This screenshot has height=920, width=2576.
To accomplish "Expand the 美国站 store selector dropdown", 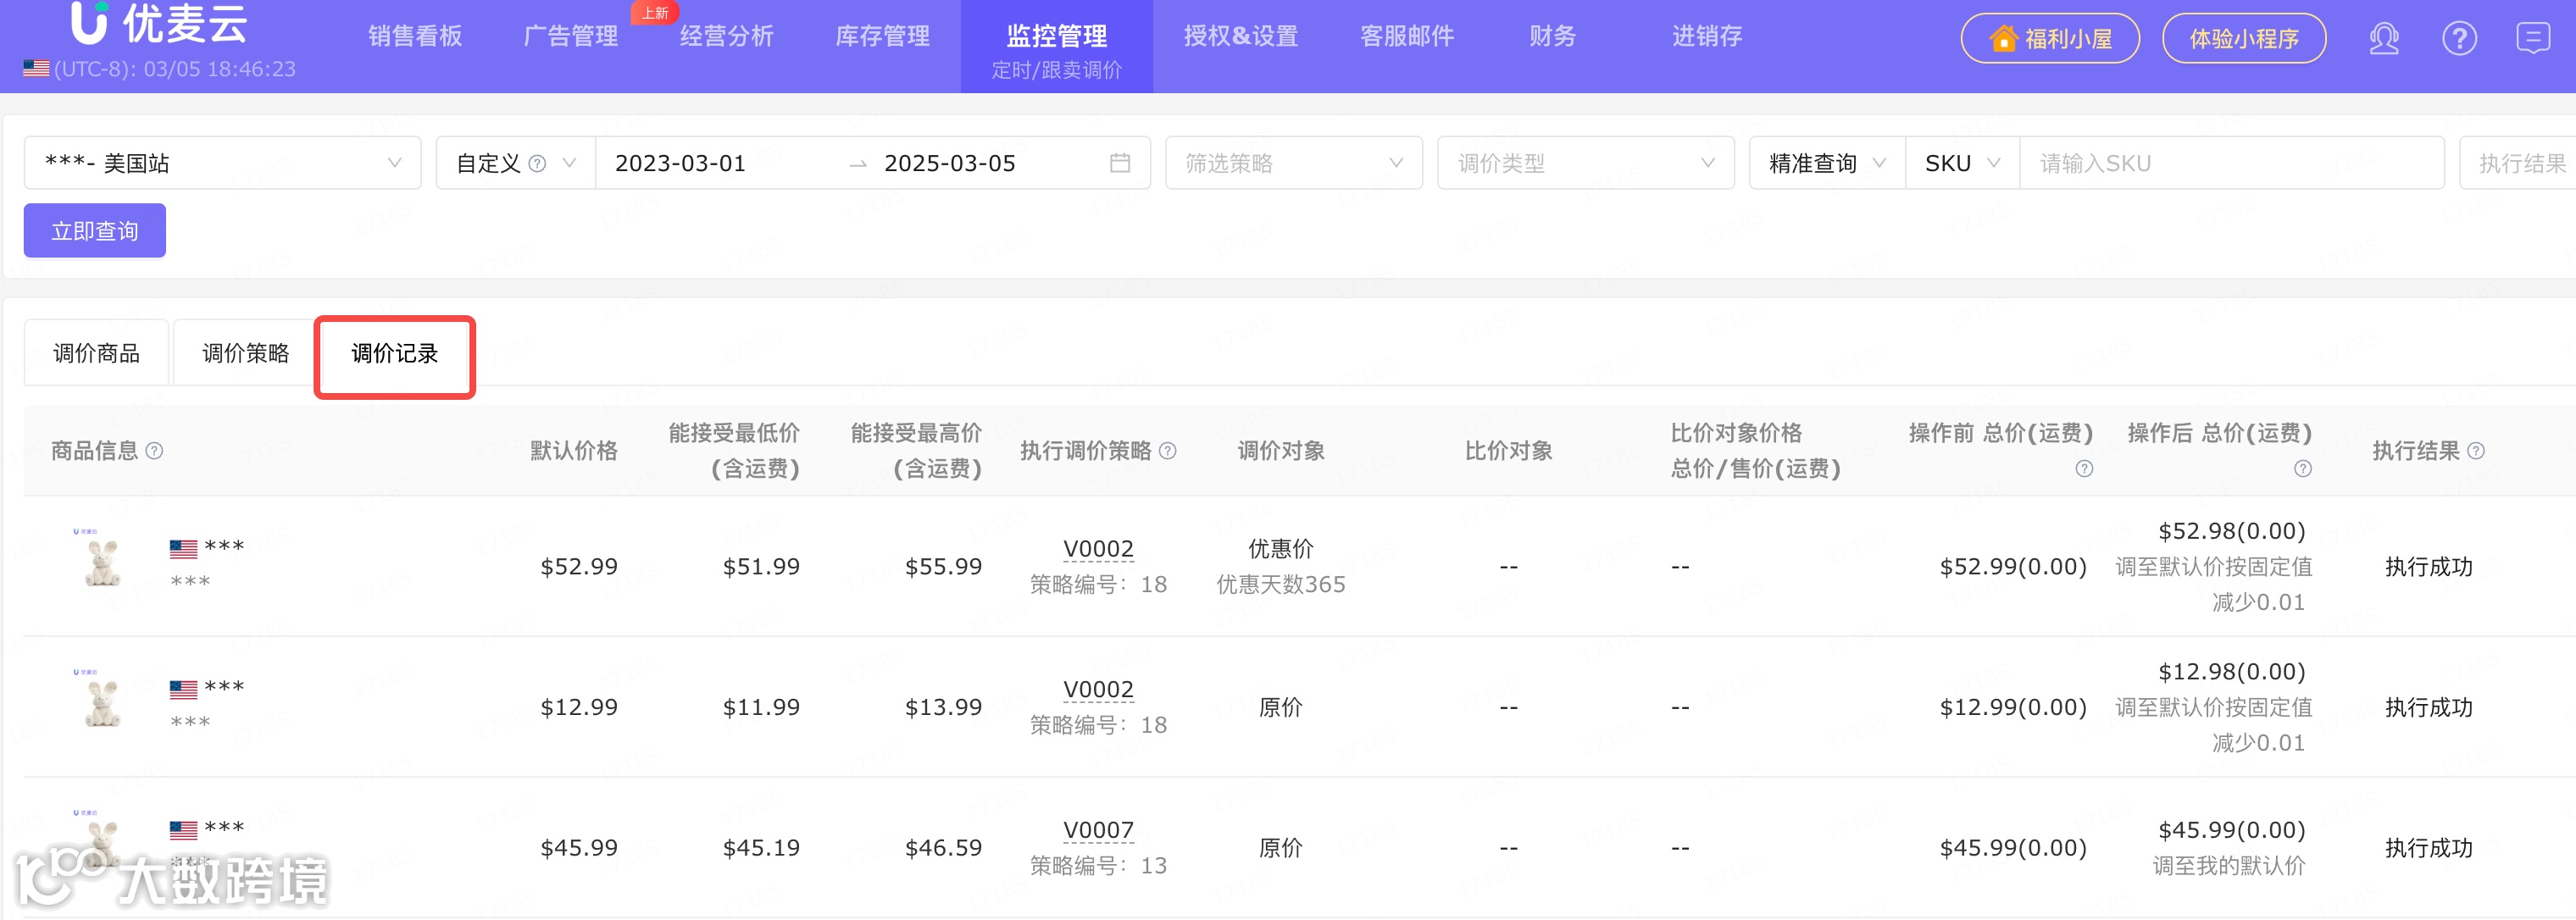I will click(222, 163).
